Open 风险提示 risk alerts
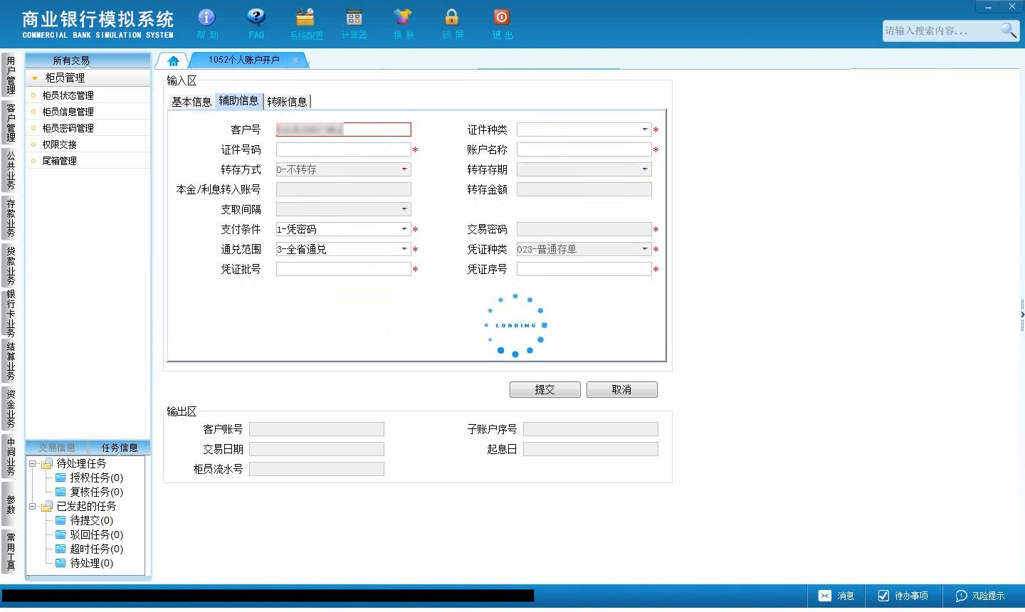Viewport: 1025px width, 612px height. [x=980, y=596]
